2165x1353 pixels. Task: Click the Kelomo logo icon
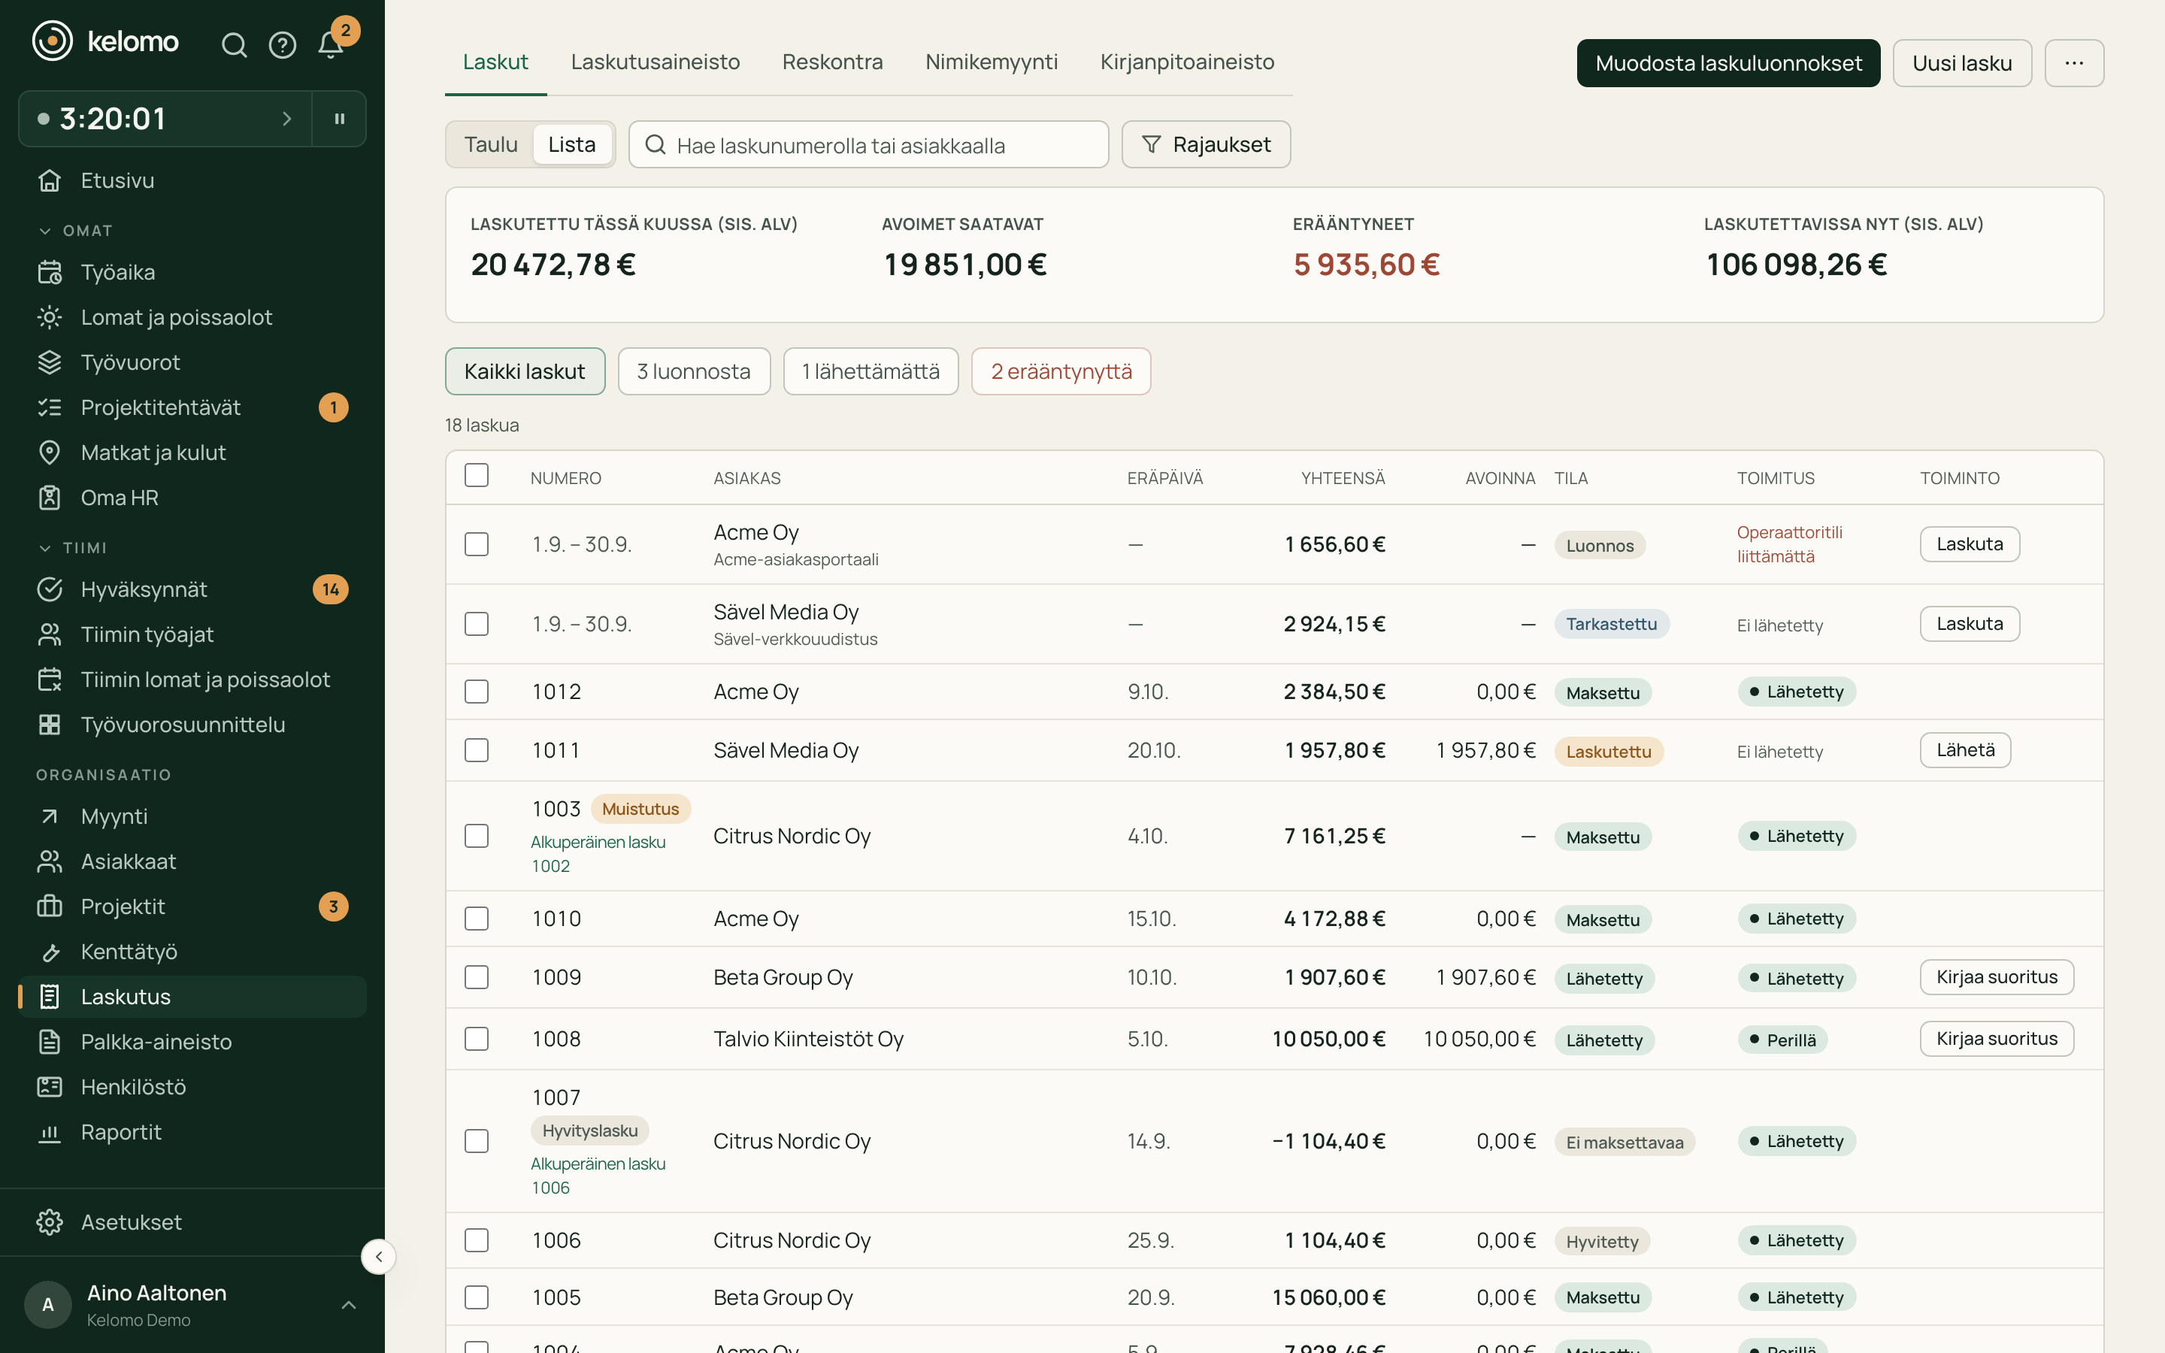pyautogui.click(x=53, y=41)
